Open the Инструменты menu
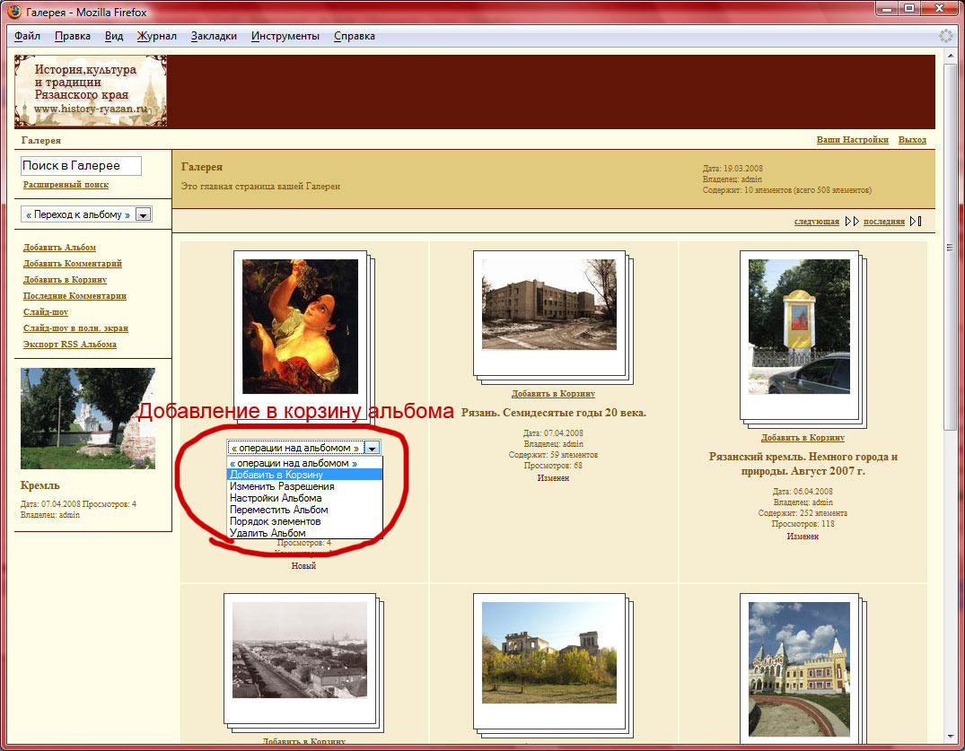965x751 pixels. point(285,36)
